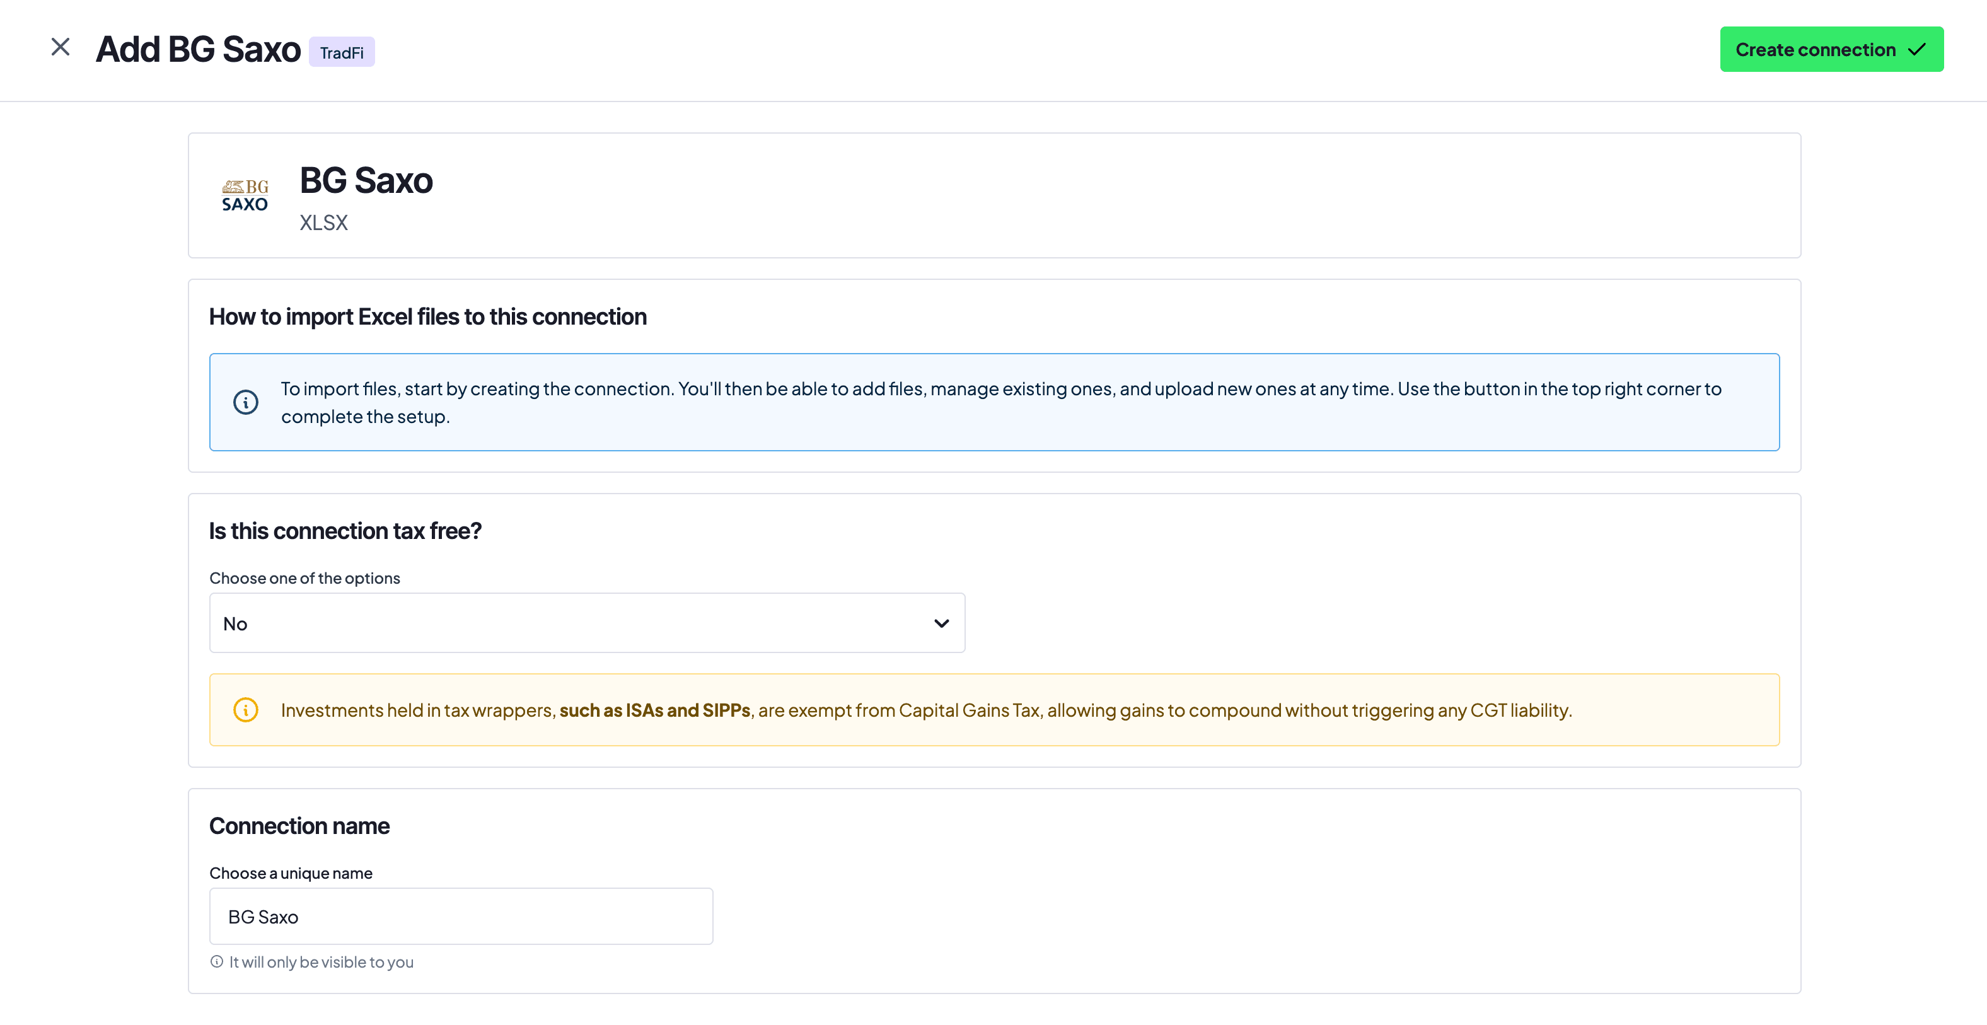Click 'How to import Excel files' heading
The height and width of the screenshot is (1025, 1987).
pos(428,317)
